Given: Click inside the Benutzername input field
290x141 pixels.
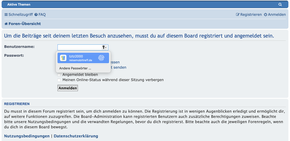Looking at the screenshot, I should 80,48.
